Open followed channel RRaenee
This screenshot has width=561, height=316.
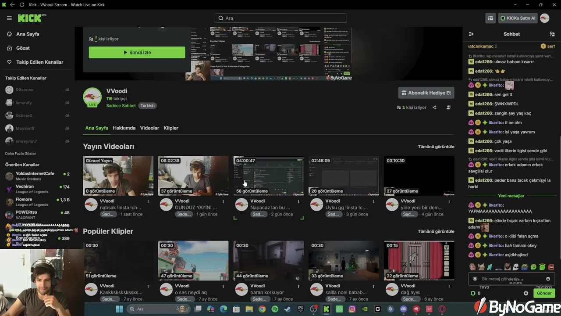(37, 90)
